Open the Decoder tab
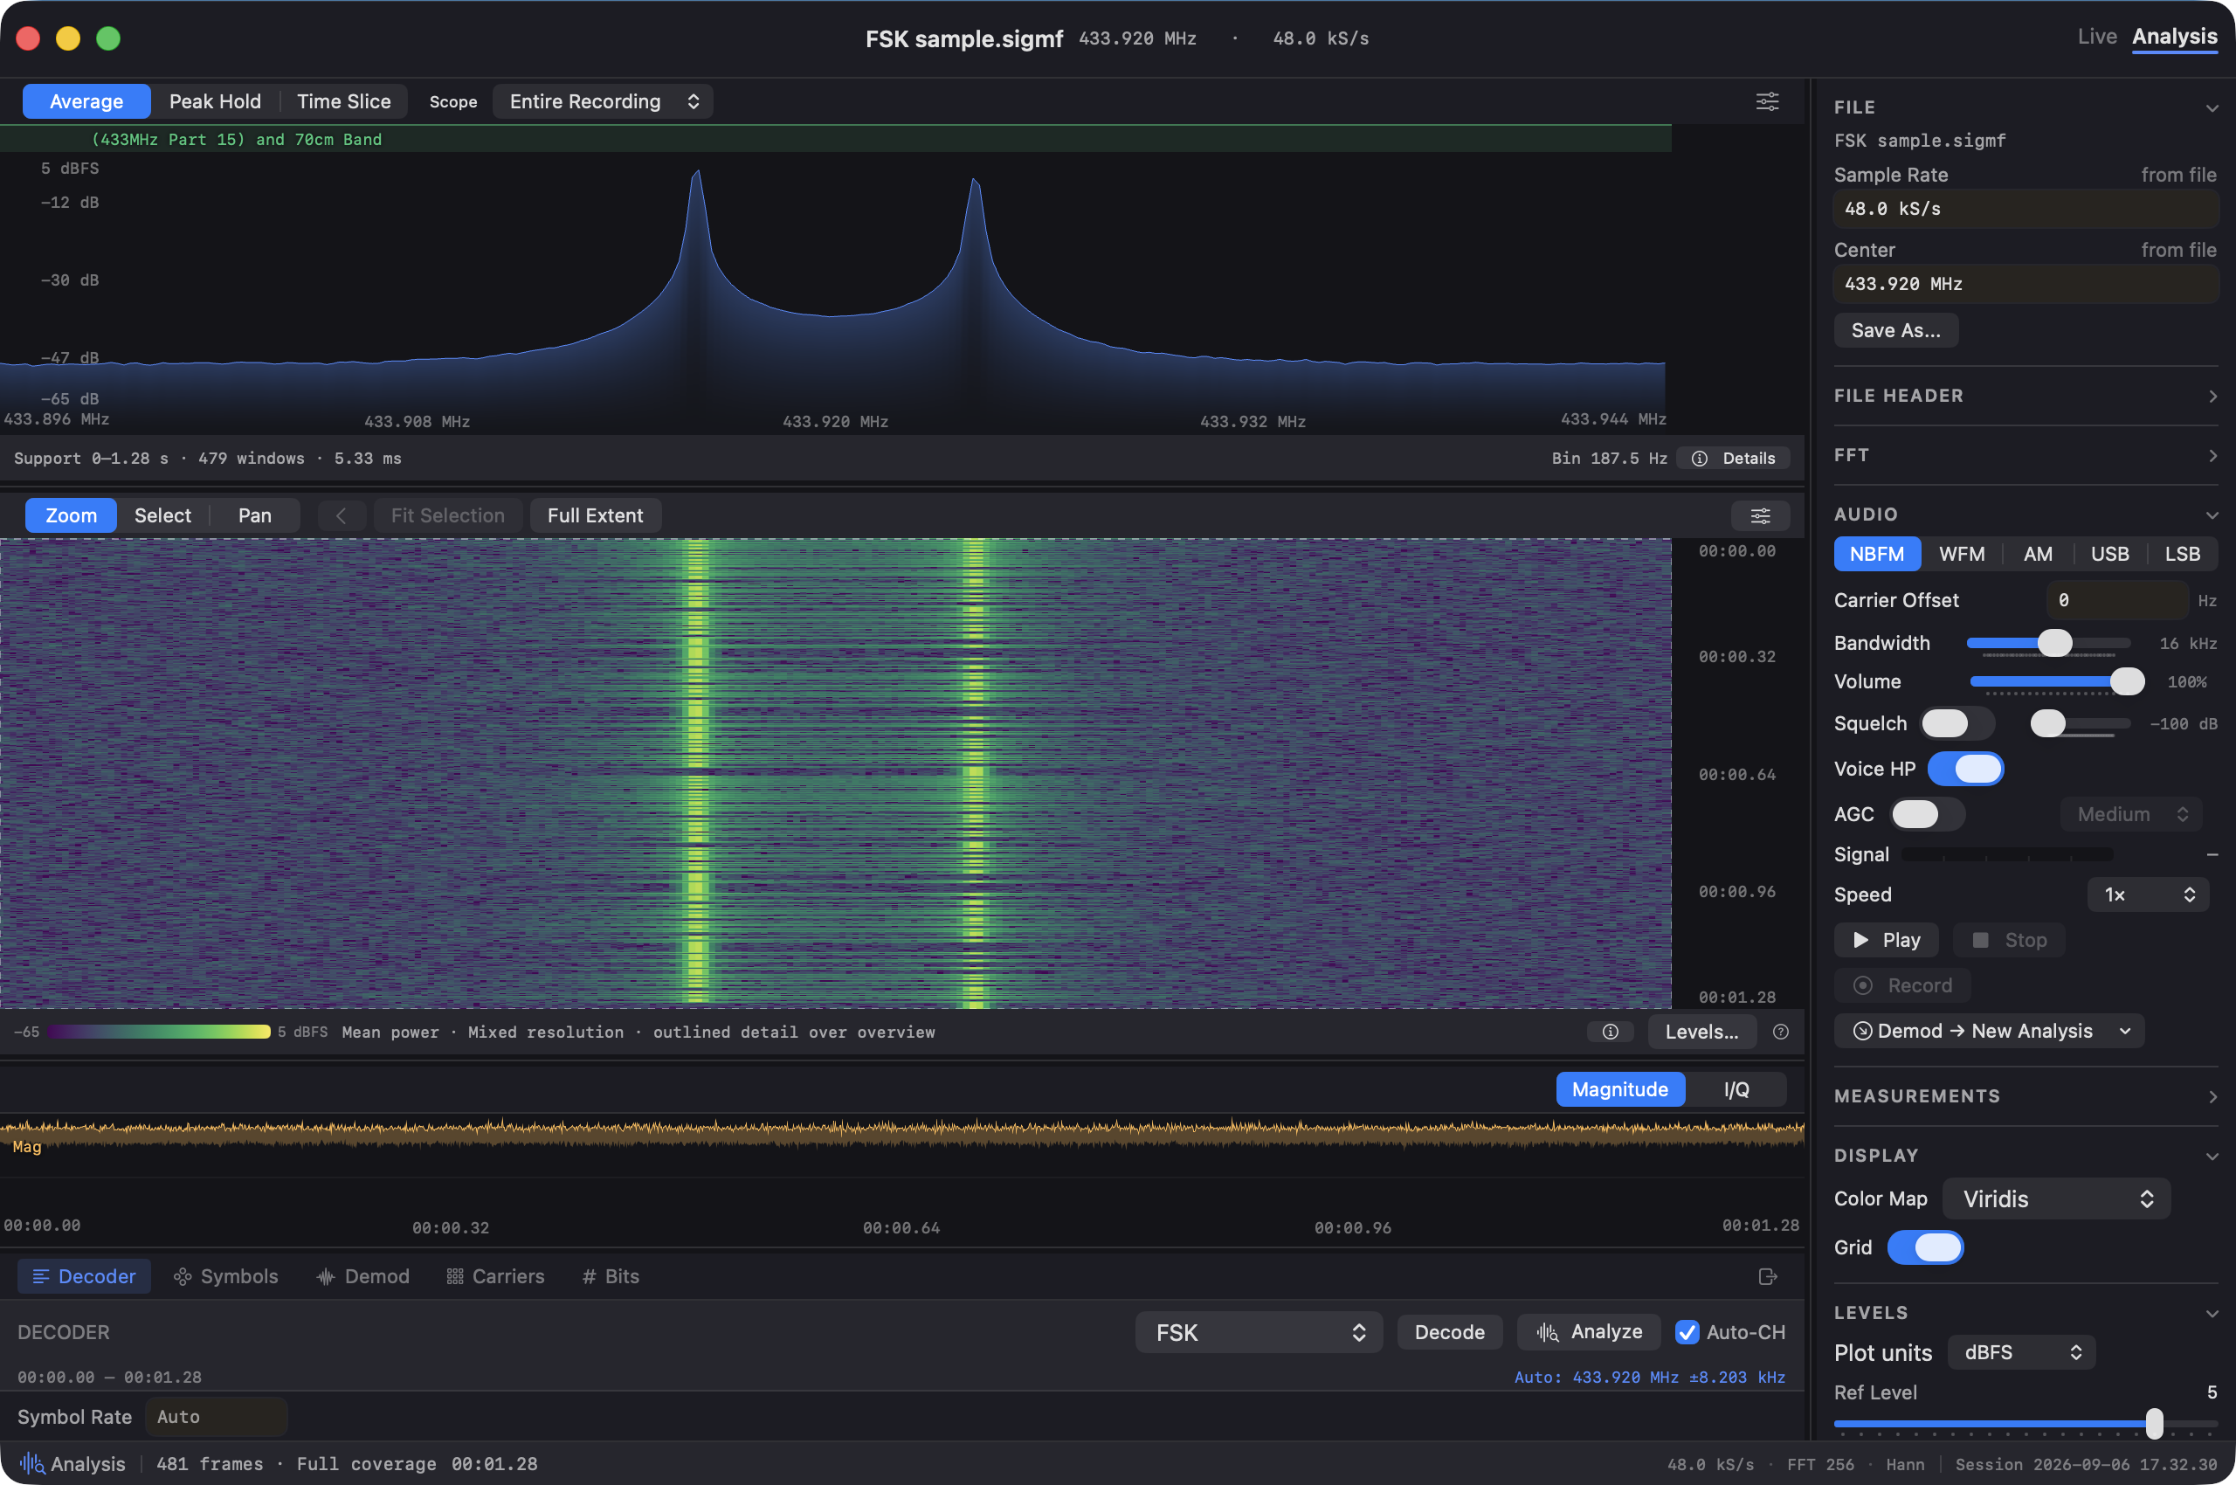Viewport: 2236px width, 1485px height. click(x=85, y=1276)
